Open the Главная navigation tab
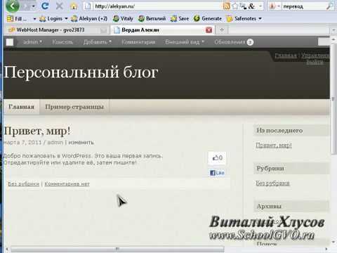Screen dimensions: 337x253 [21, 107]
